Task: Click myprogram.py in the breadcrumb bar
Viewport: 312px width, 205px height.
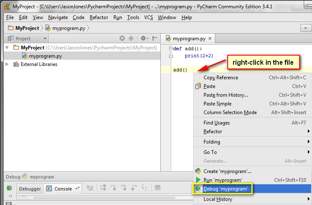Action: [69, 28]
